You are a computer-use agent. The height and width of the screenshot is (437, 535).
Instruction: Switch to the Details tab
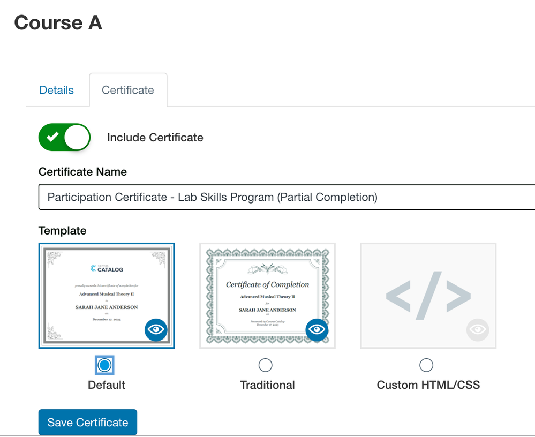coord(57,90)
